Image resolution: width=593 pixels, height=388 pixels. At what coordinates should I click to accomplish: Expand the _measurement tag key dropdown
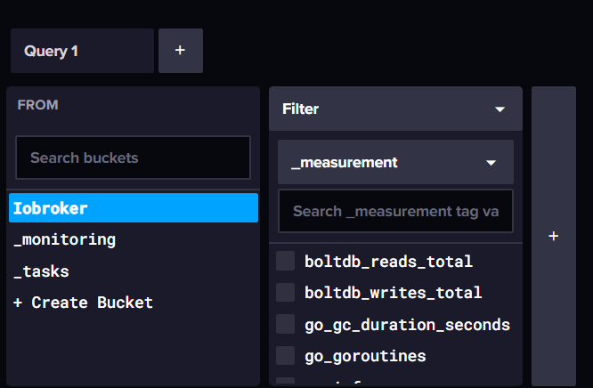point(491,163)
